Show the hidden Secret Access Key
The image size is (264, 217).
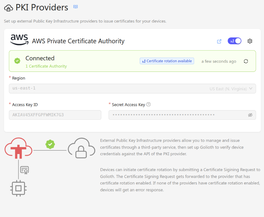click(250, 115)
